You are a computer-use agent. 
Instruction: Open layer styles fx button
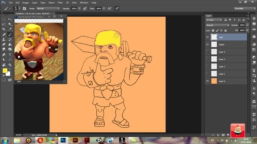[218, 135]
